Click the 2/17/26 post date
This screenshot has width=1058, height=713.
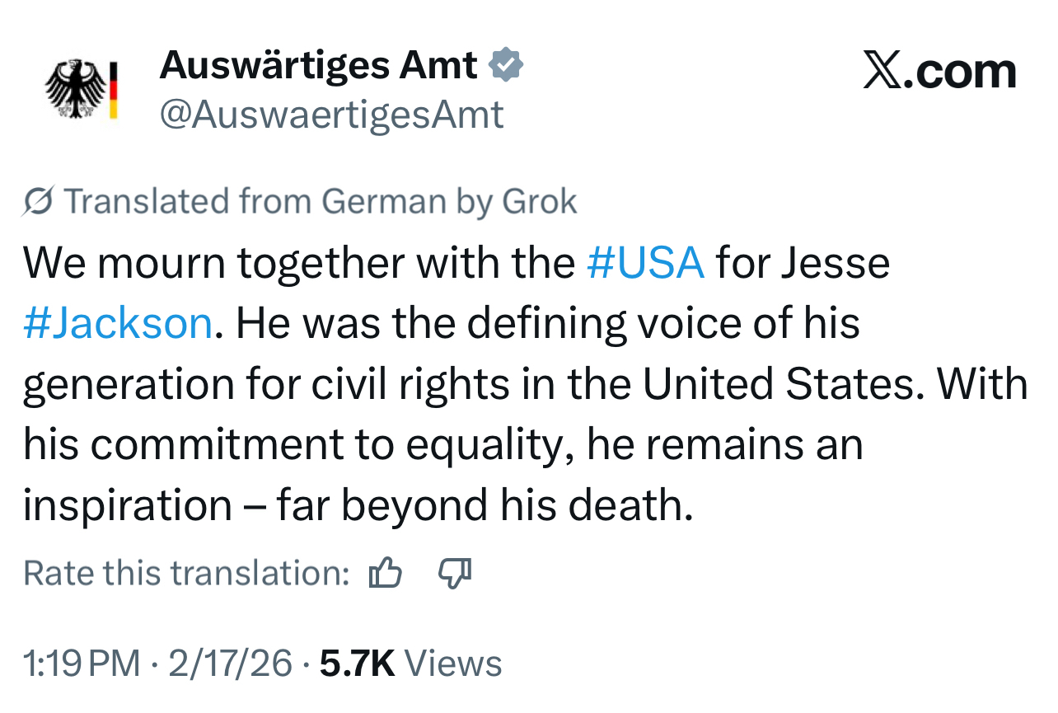(x=230, y=664)
